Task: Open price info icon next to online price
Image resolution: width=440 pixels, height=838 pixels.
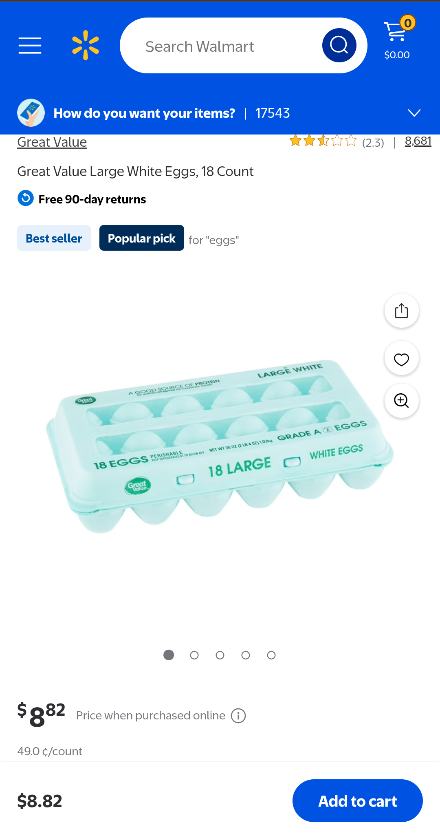Action: coord(238,715)
